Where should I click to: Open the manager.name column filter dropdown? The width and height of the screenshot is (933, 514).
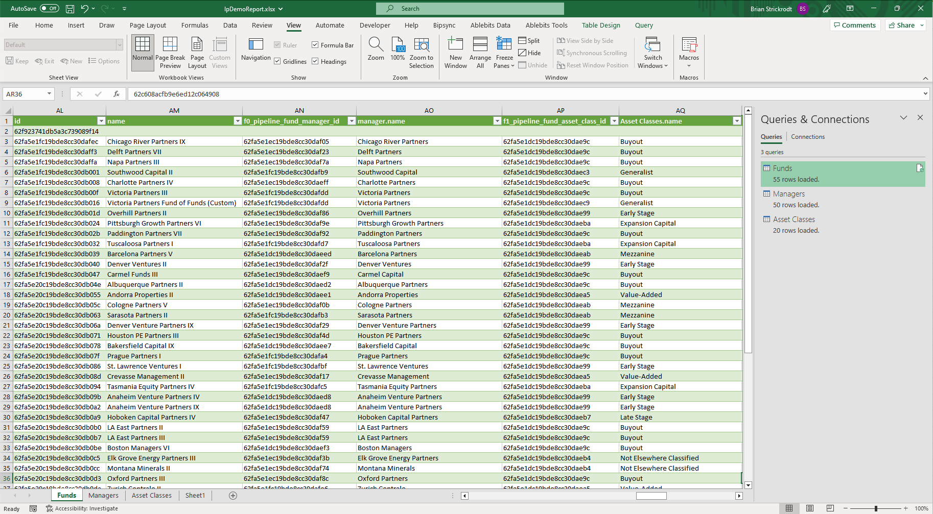(x=497, y=121)
